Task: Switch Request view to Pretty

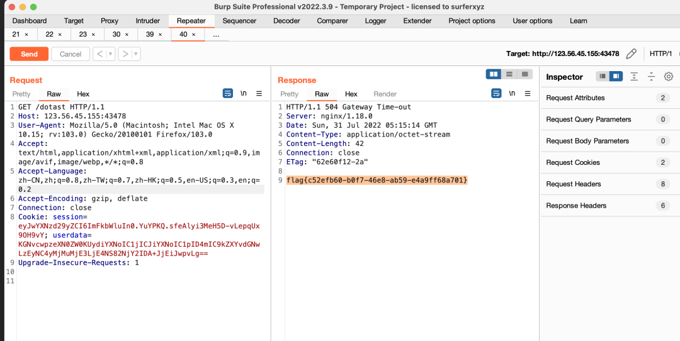Action: [21, 94]
